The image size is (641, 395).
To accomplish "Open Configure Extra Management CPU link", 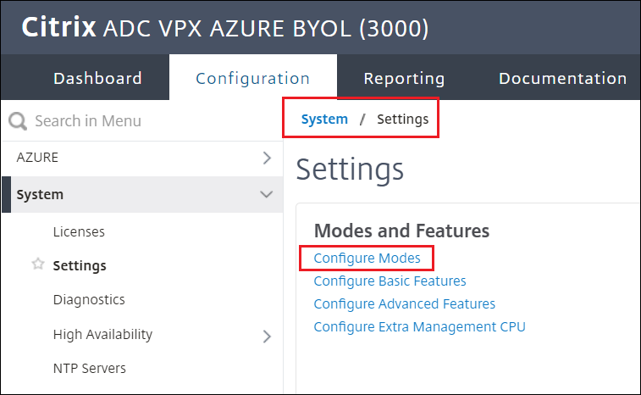I will pos(419,326).
